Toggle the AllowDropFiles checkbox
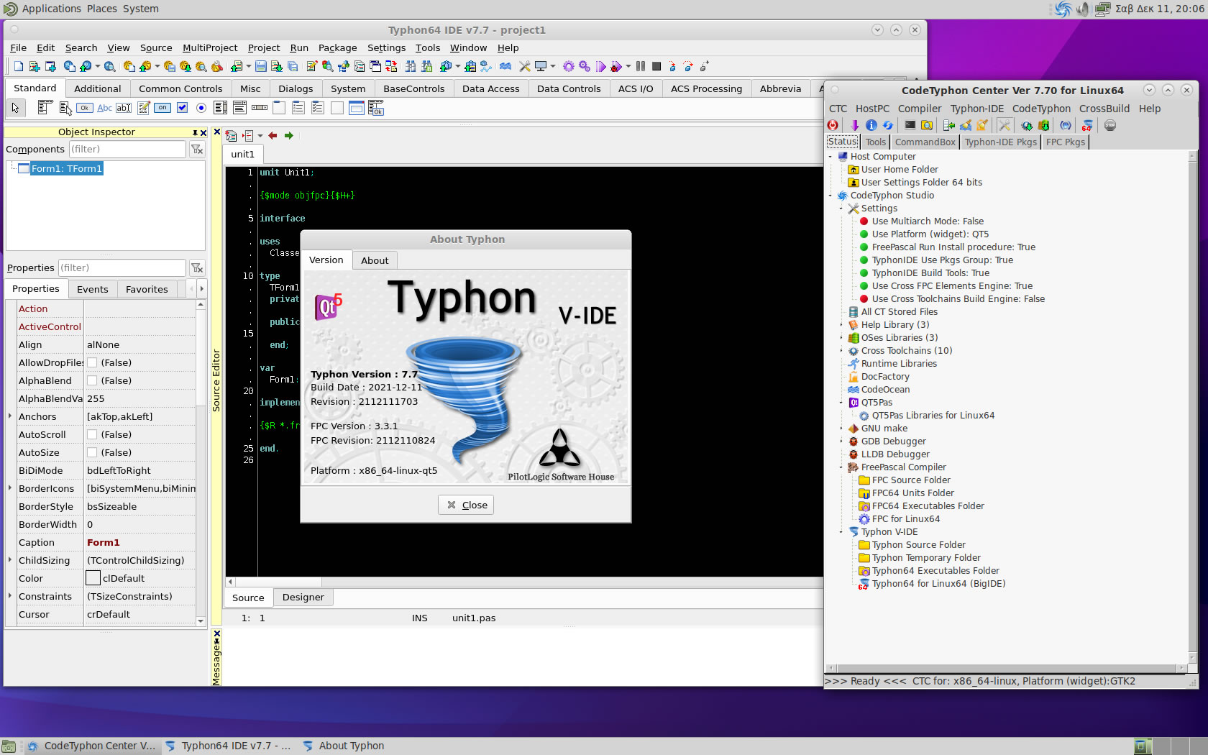 click(x=92, y=363)
